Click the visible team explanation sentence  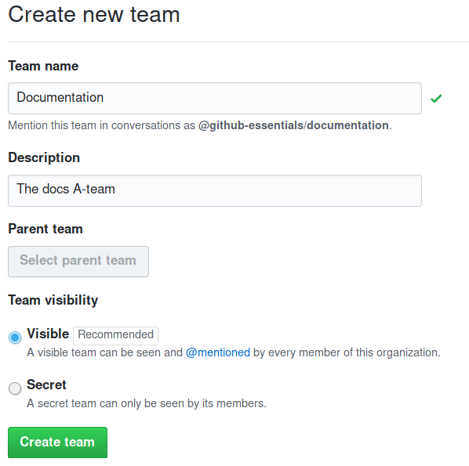click(234, 352)
